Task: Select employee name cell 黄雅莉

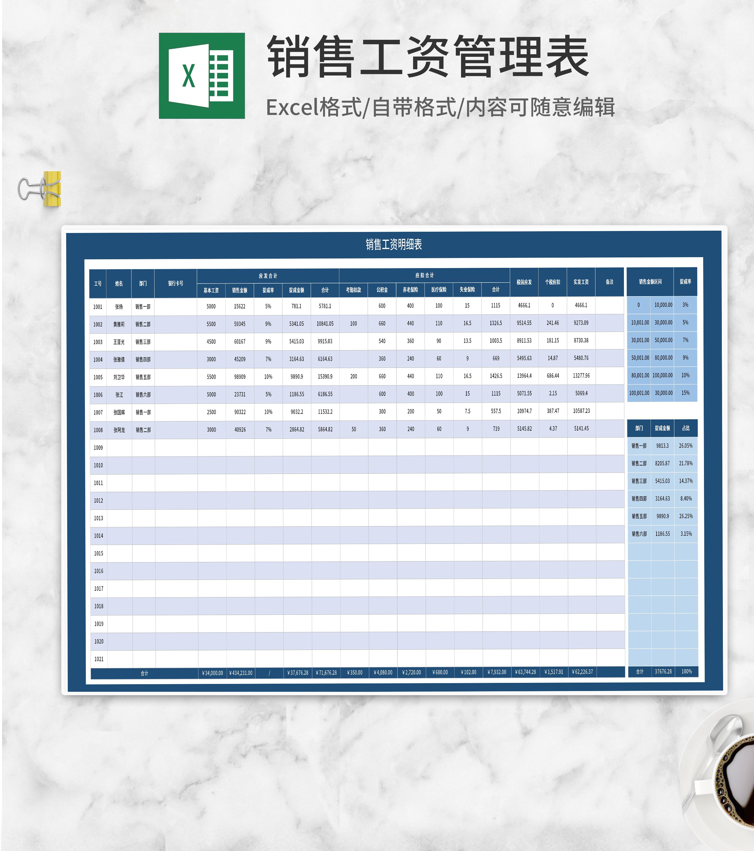Action: (x=119, y=324)
